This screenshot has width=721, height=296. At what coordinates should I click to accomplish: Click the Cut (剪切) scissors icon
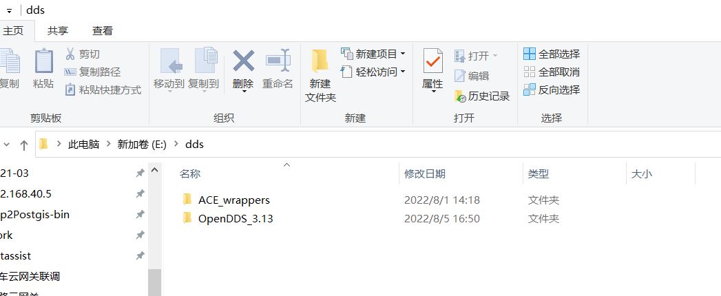point(70,54)
